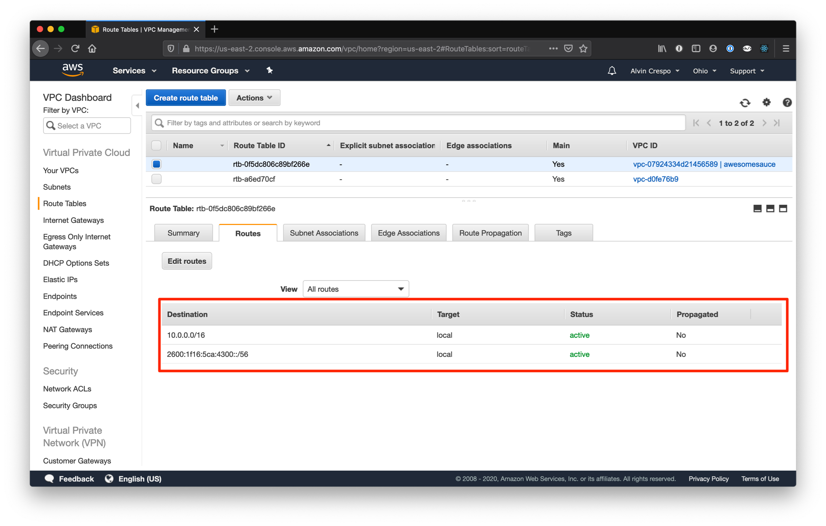The image size is (826, 526).
Task: Click the Create route table button
Action: pos(186,98)
